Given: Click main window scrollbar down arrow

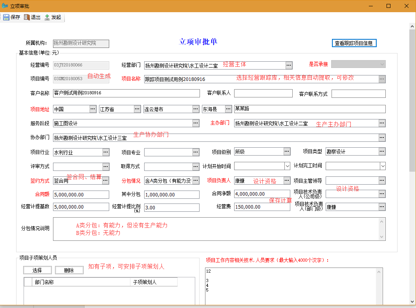Looking at the screenshot, I should pos(412,302).
